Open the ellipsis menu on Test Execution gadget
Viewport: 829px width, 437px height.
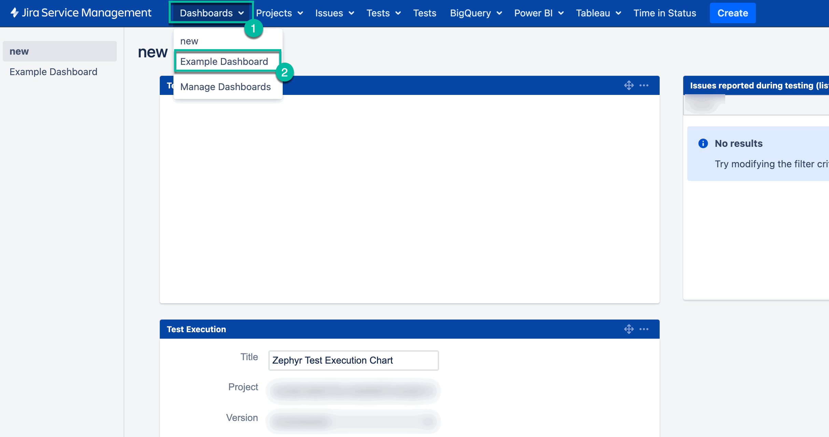(x=644, y=329)
